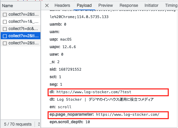Click the 'uamb: 0' payload row
Image resolution: width=178 pixels, height=128 pixels.
pos(58,24)
